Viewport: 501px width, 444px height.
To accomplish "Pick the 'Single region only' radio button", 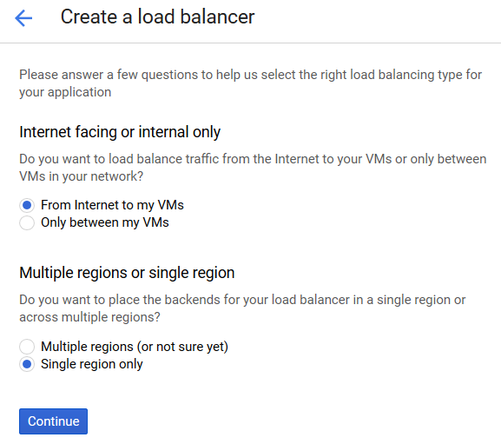I will (27, 364).
